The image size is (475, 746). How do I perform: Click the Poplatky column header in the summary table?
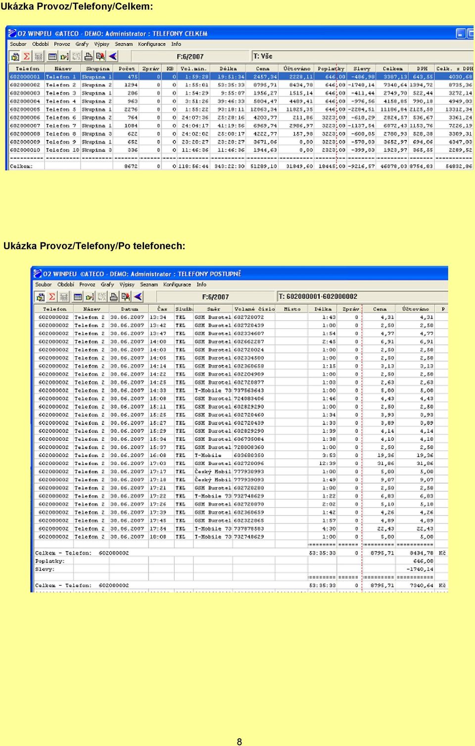[x=331, y=69]
